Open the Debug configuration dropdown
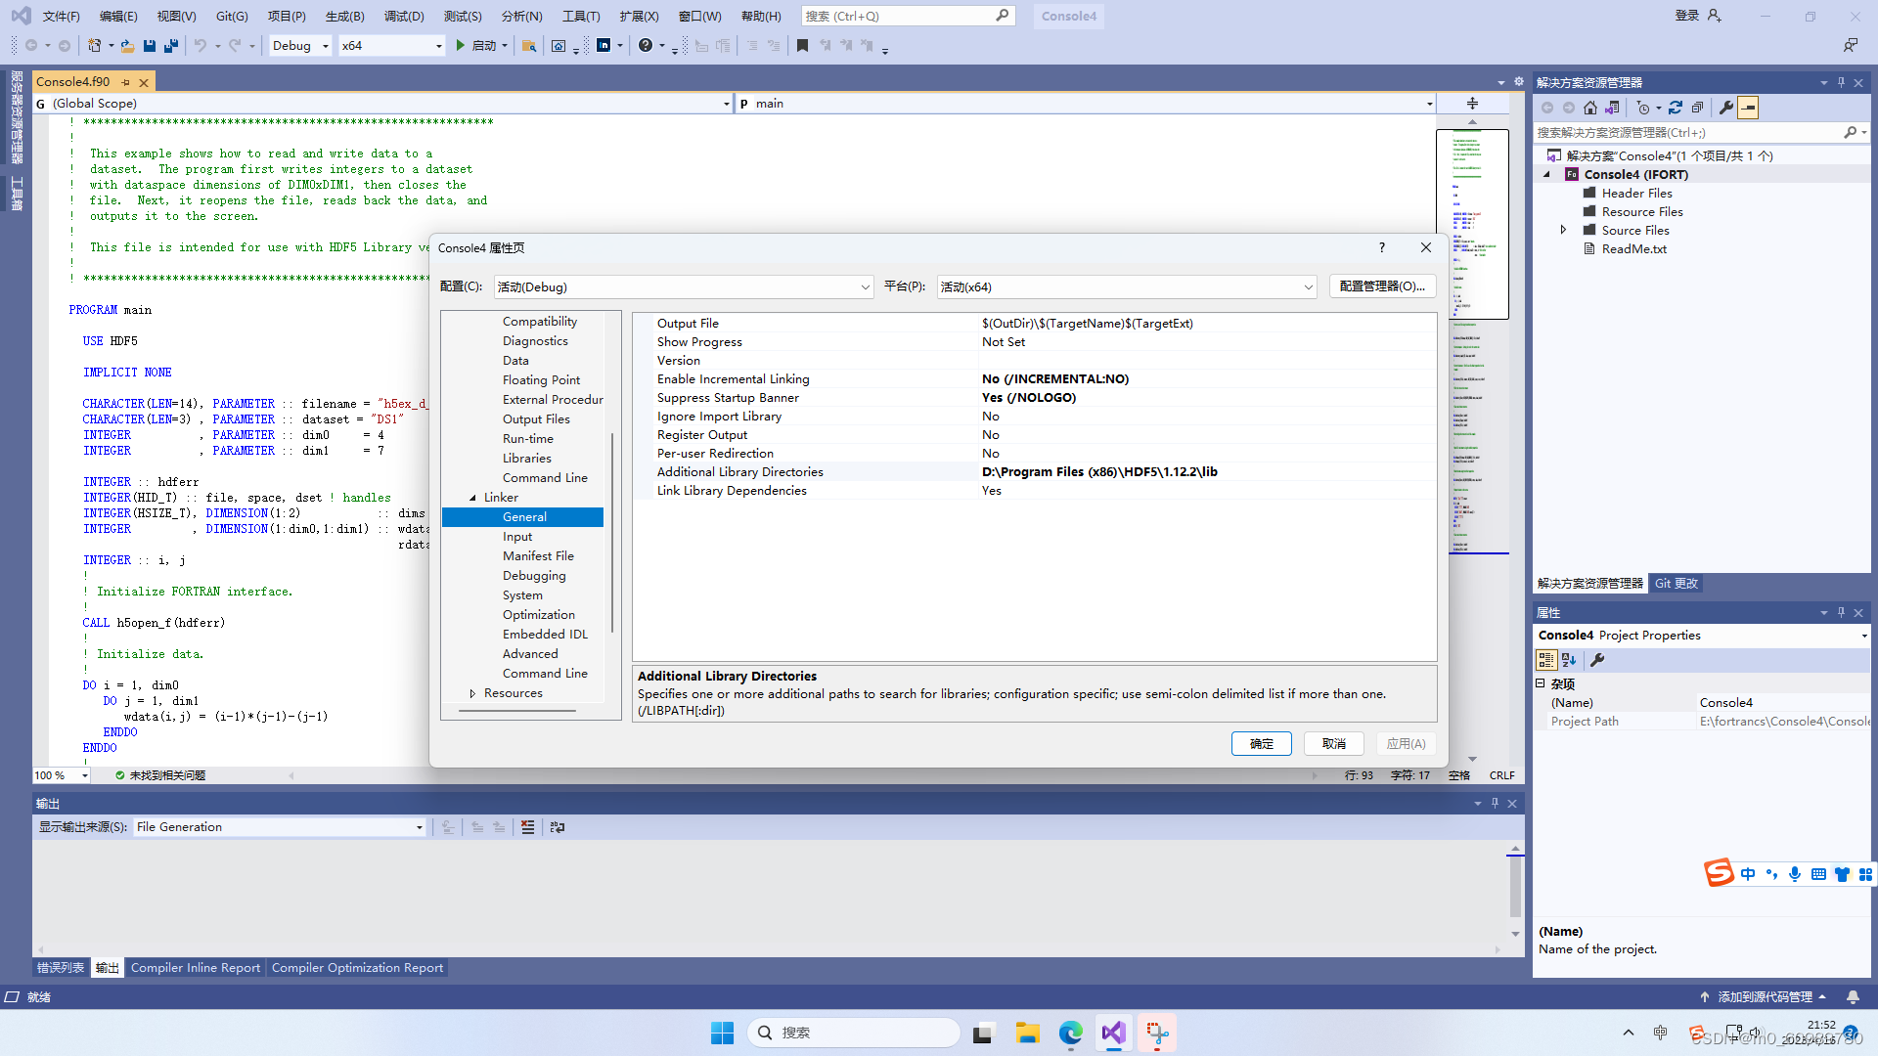 click(300, 46)
